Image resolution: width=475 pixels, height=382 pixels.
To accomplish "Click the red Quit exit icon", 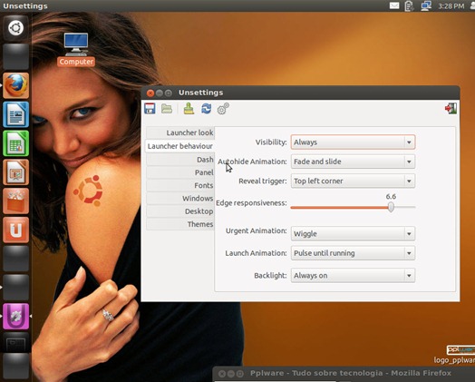I will (451, 109).
